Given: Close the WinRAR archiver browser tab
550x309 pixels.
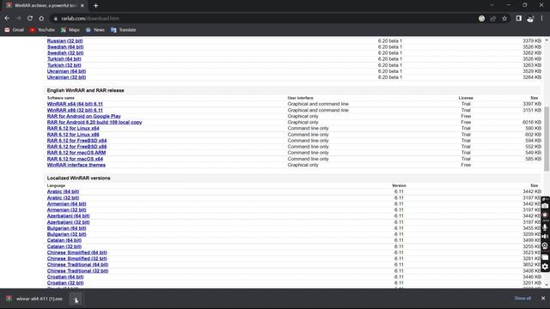Looking at the screenshot, I should 82,6.
